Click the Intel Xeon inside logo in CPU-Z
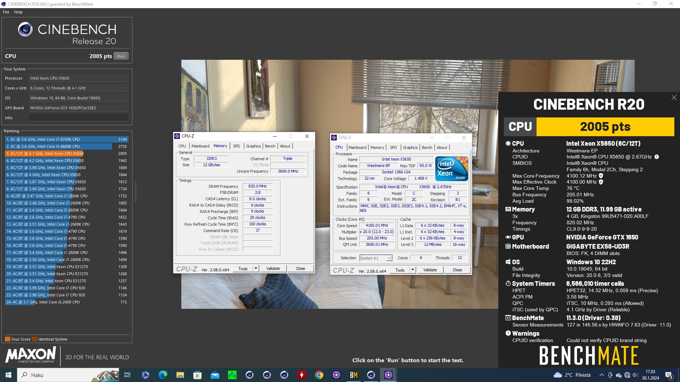Viewport: 680px width, 382px height. 452,169
